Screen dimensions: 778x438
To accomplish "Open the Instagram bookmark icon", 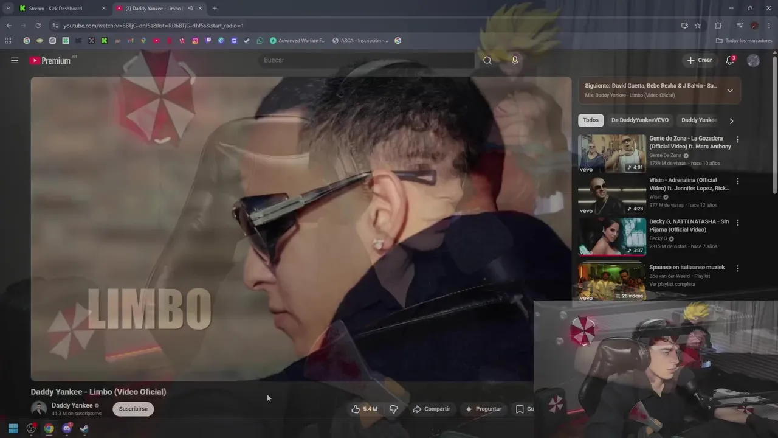I will click(x=195, y=41).
